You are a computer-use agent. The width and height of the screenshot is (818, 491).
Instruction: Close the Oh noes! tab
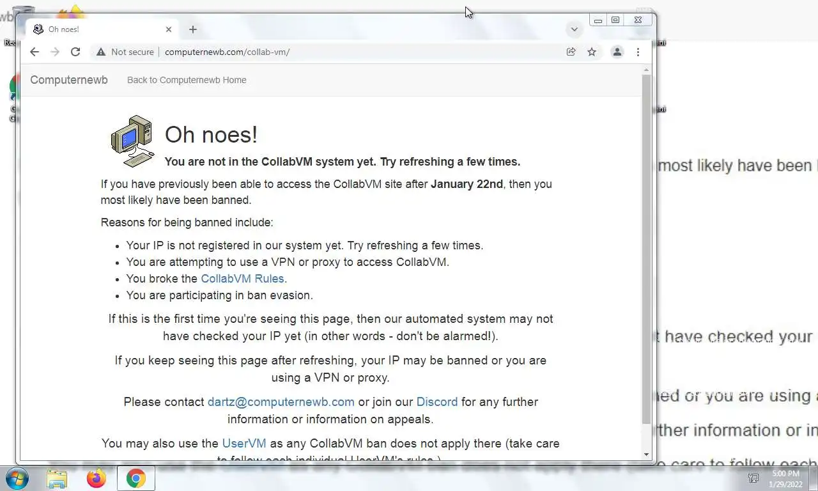pyautogui.click(x=169, y=29)
